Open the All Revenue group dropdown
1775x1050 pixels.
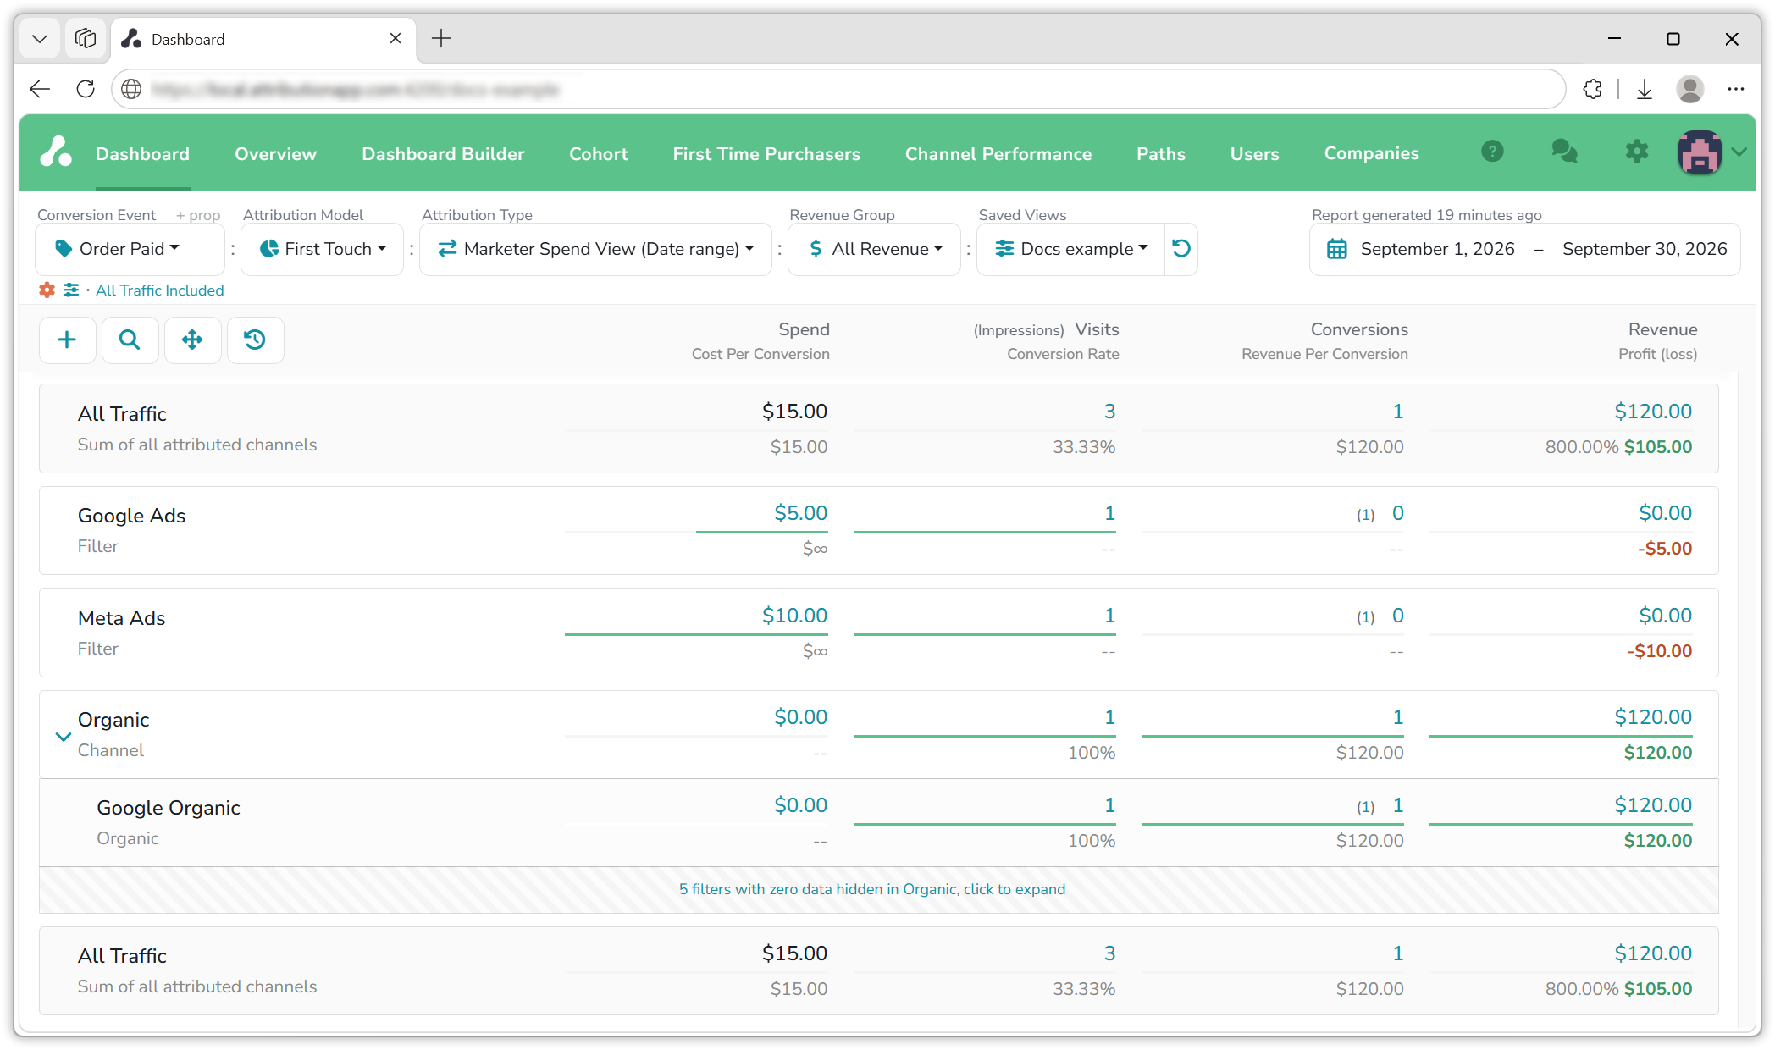pyautogui.click(x=875, y=249)
